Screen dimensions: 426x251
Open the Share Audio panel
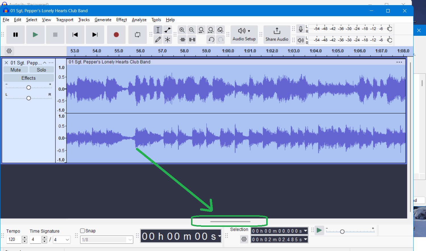pos(277,34)
